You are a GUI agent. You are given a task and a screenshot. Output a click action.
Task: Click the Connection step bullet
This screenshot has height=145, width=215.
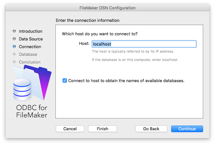coord(14,47)
